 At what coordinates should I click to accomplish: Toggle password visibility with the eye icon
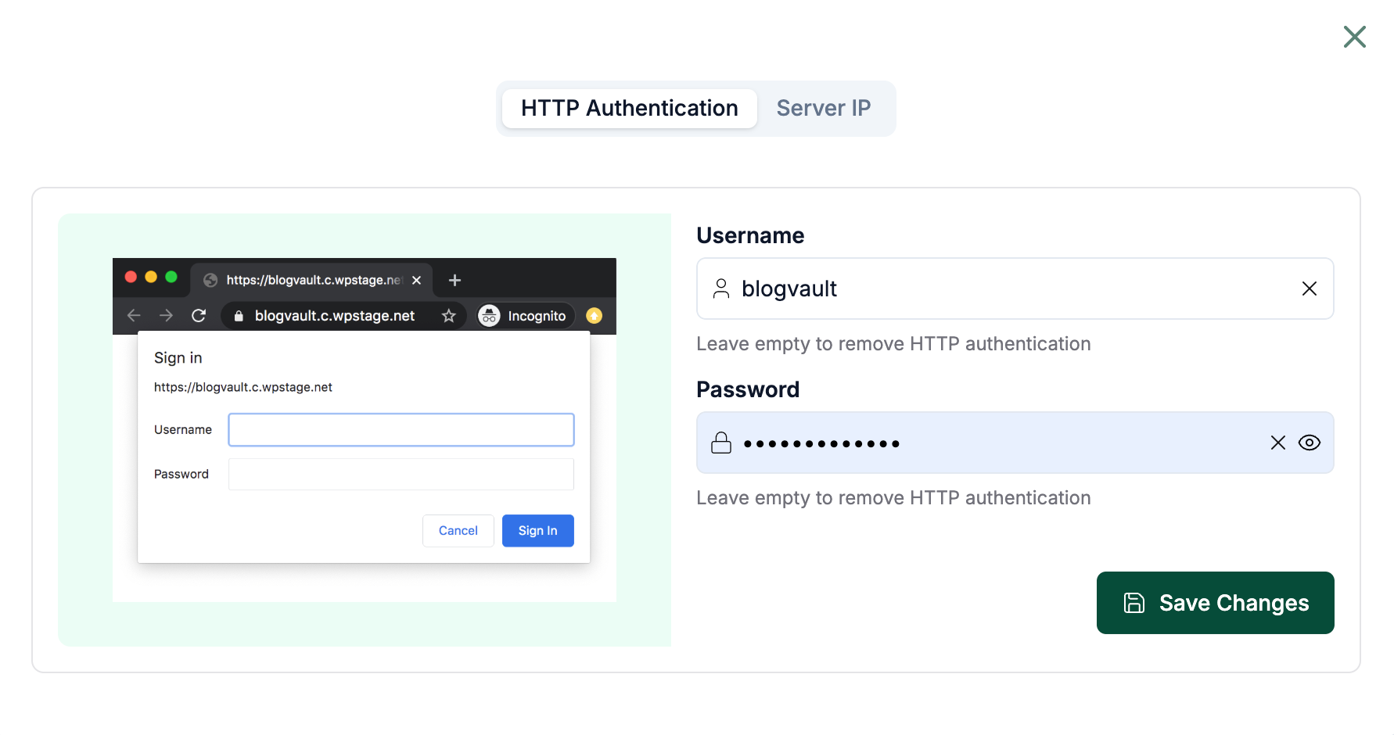click(x=1309, y=443)
